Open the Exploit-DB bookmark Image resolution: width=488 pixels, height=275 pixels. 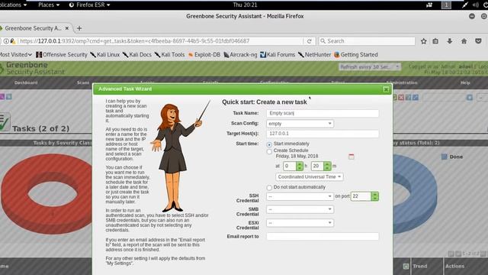point(204,55)
